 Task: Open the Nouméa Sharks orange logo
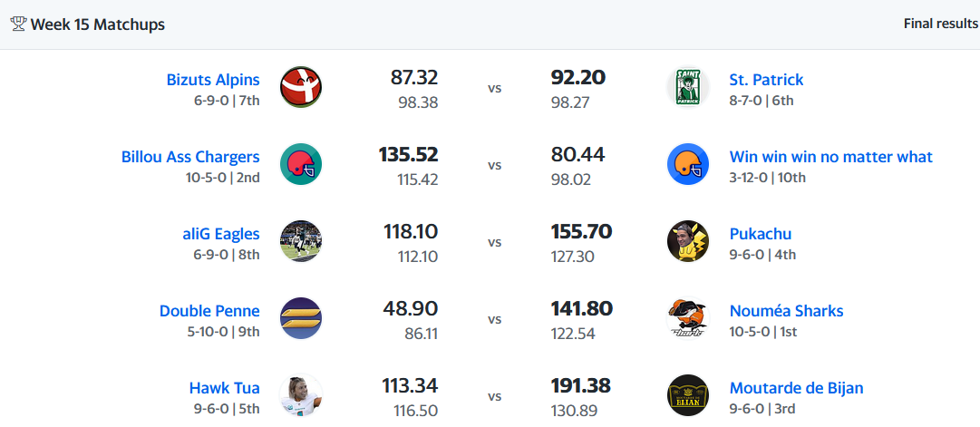click(x=687, y=317)
